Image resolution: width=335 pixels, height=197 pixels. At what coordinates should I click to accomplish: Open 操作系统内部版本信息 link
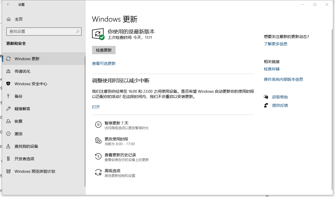(283, 79)
